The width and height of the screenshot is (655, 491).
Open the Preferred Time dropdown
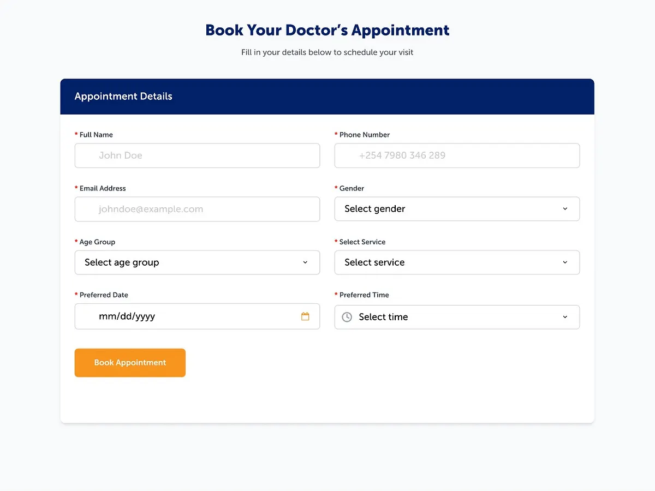pyautogui.click(x=457, y=317)
